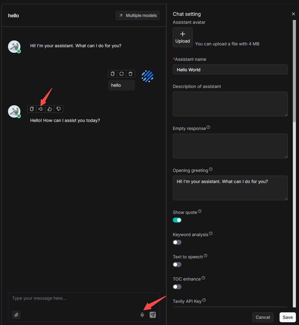The width and height of the screenshot is (299, 325).
Task: Send the message with paper plane icon
Action: (x=153, y=315)
